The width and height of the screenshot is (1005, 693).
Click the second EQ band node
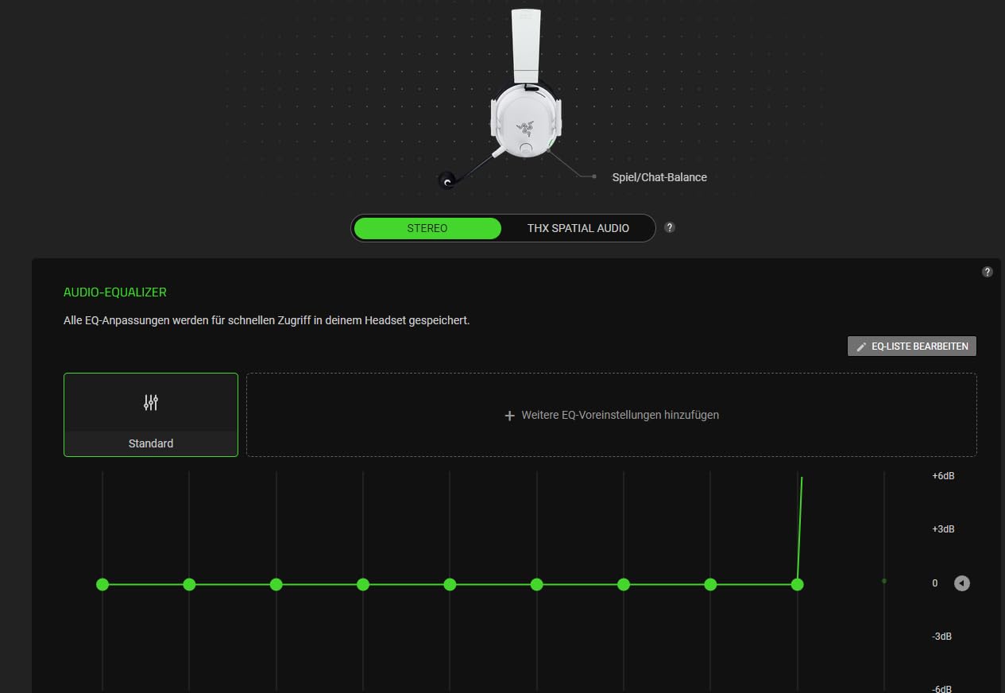tap(189, 584)
